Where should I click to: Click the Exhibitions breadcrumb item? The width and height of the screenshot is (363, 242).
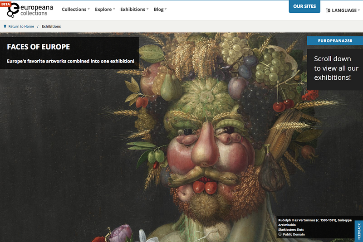51,26
